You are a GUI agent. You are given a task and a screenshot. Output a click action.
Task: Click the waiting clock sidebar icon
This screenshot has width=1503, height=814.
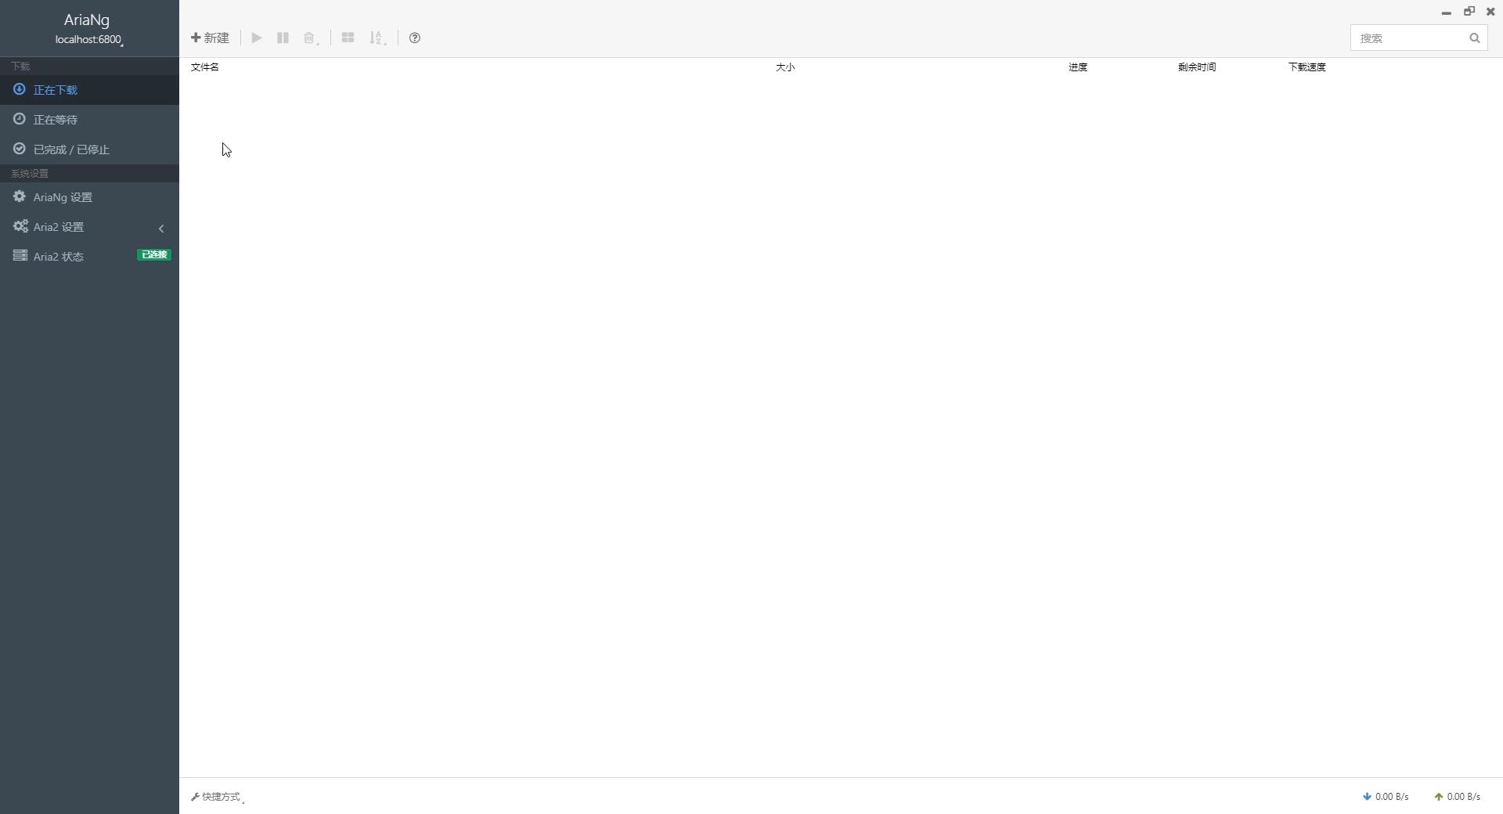[x=20, y=119]
